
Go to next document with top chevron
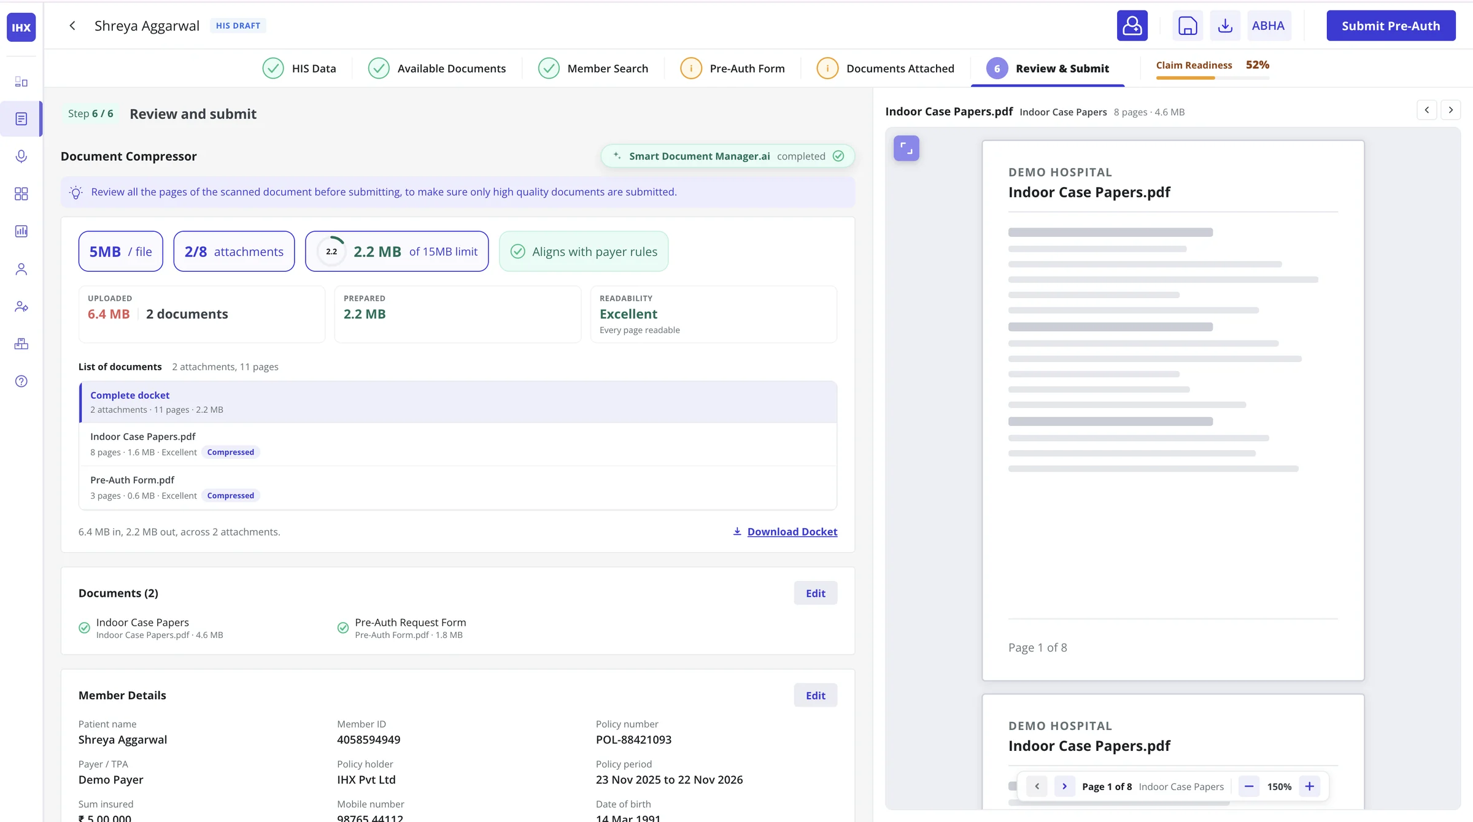(1451, 110)
